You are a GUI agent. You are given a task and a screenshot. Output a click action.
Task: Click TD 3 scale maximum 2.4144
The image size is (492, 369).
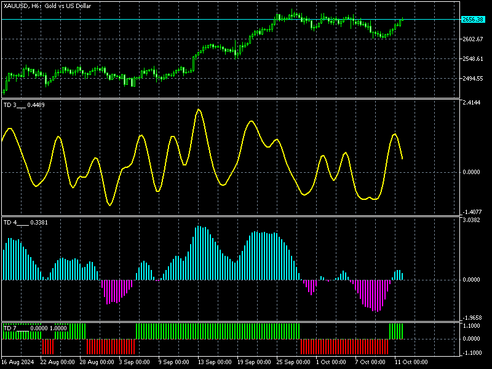point(472,103)
